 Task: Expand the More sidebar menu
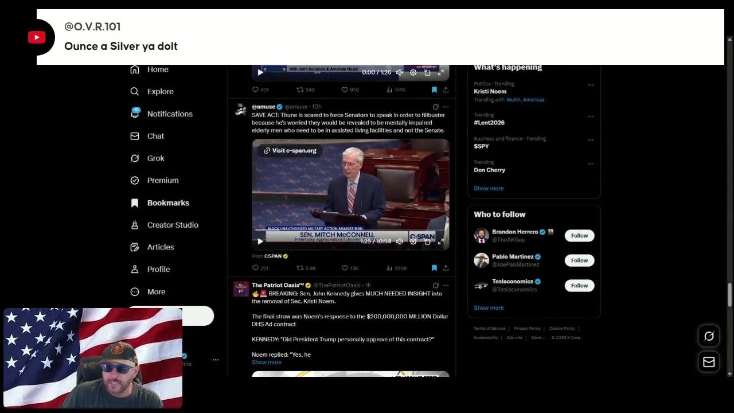(148, 291)
